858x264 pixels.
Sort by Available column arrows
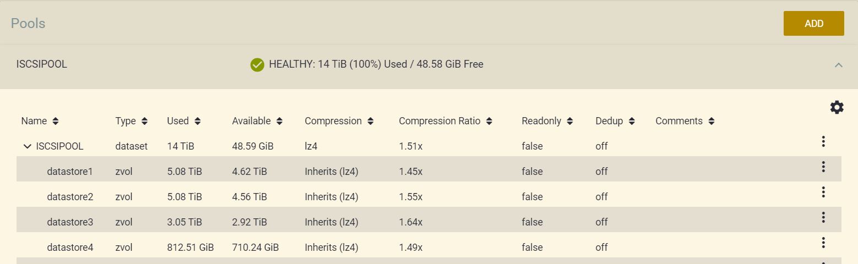click(x=279, y=121)
